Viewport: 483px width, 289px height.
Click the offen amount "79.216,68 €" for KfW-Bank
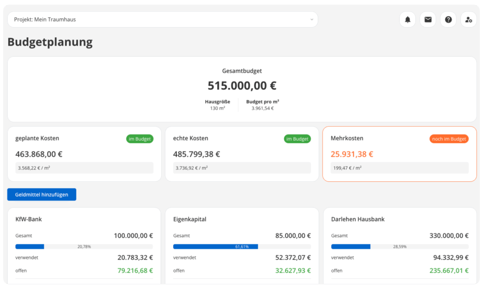click(135, 271)
